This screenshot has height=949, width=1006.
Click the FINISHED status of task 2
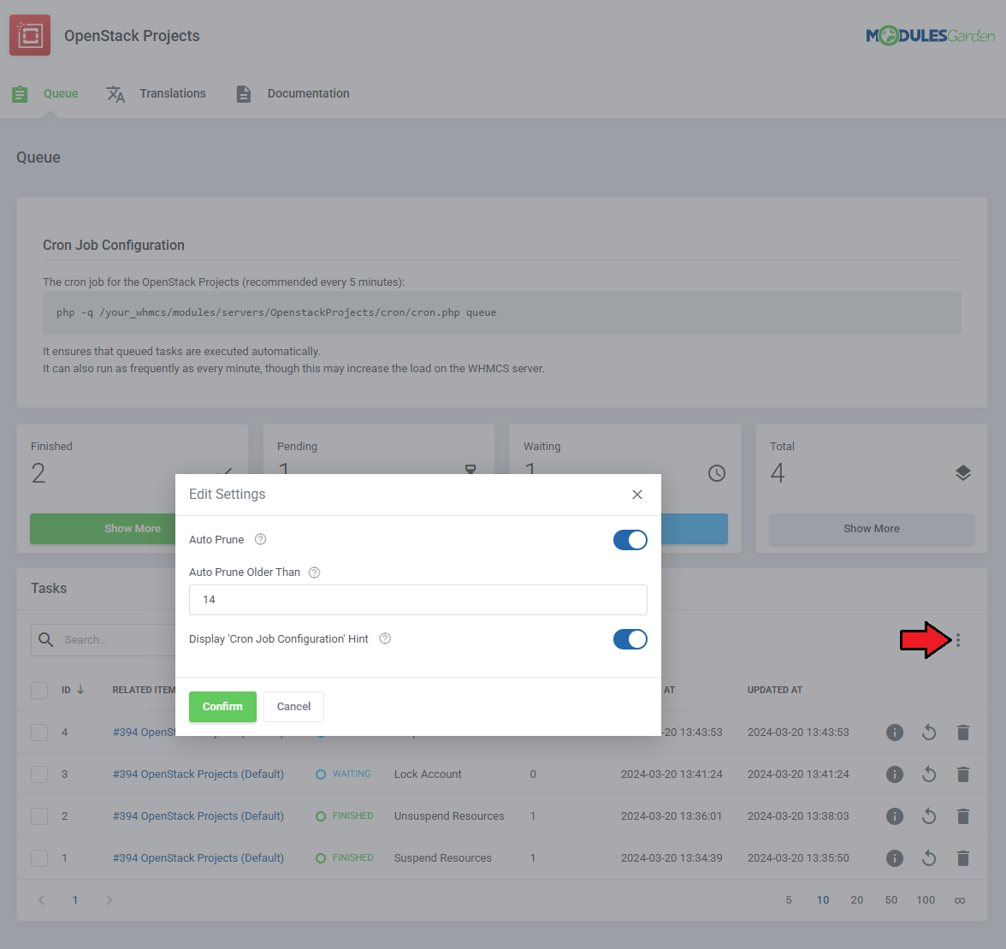pyautogui.click(x=345, y=816)
